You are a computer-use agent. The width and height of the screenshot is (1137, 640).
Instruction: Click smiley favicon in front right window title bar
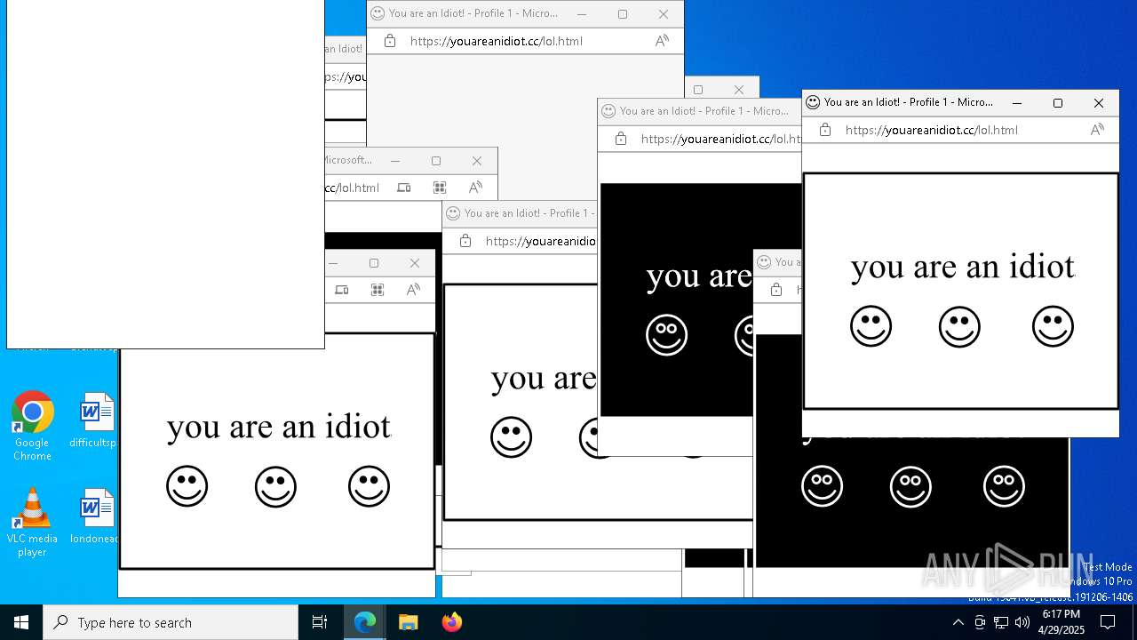click(813, 102)
